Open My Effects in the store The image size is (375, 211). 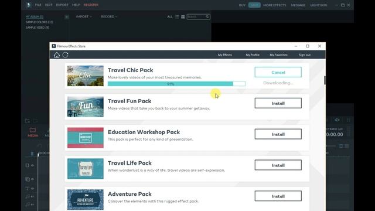click(225, 55)
